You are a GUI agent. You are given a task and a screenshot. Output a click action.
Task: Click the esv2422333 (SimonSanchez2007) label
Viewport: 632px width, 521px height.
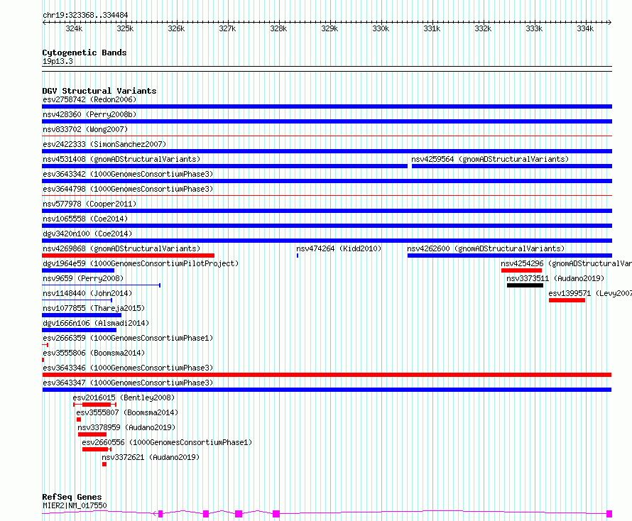(x=104, y=144)
